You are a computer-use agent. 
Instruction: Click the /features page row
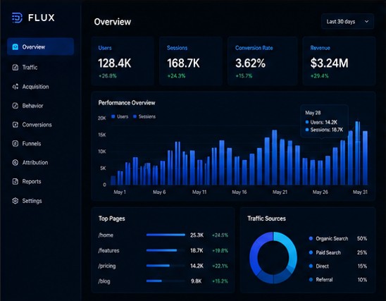pyautogui.click(x=163, y=250)
